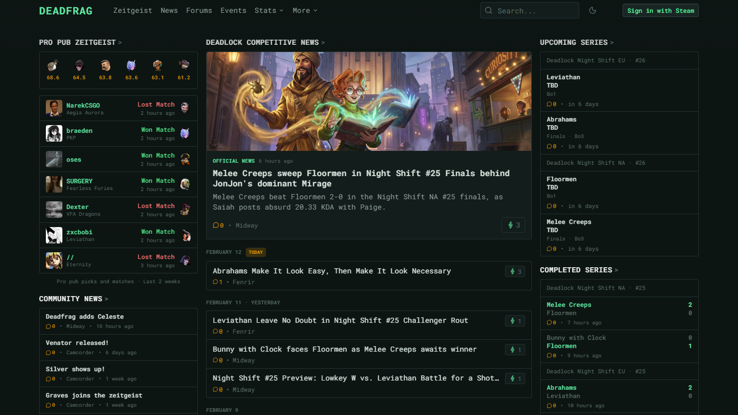This screenshot has width=738, height=415.
Task: Click the hero icon on braeden's match row
Action: tap(185, 134)
